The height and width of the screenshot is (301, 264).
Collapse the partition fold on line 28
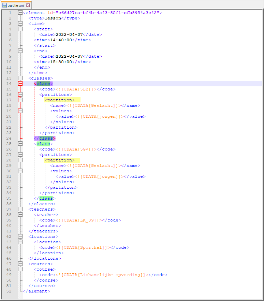[x=20, y=160]
